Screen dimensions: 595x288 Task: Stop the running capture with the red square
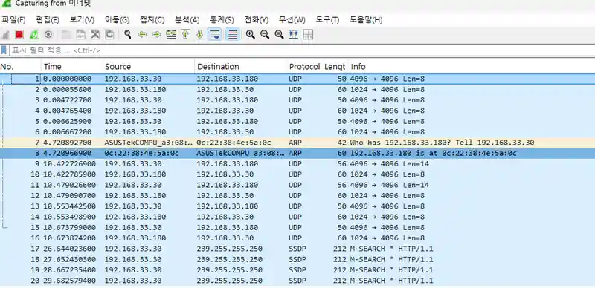pyautogui.click(x=19, y=34)
